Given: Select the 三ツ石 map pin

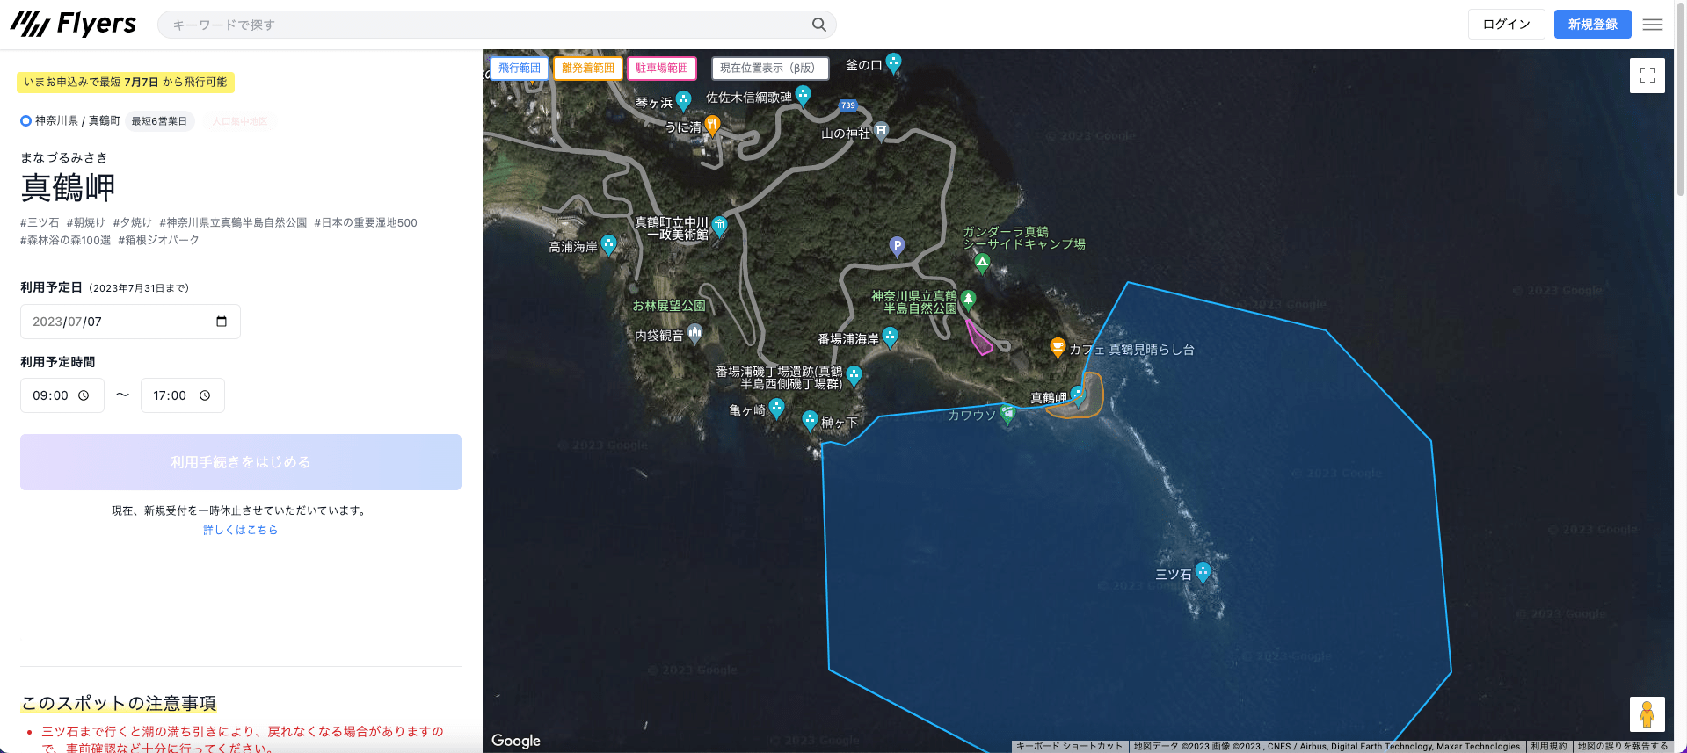Looking at the screenshot, I should [1203, 573].
